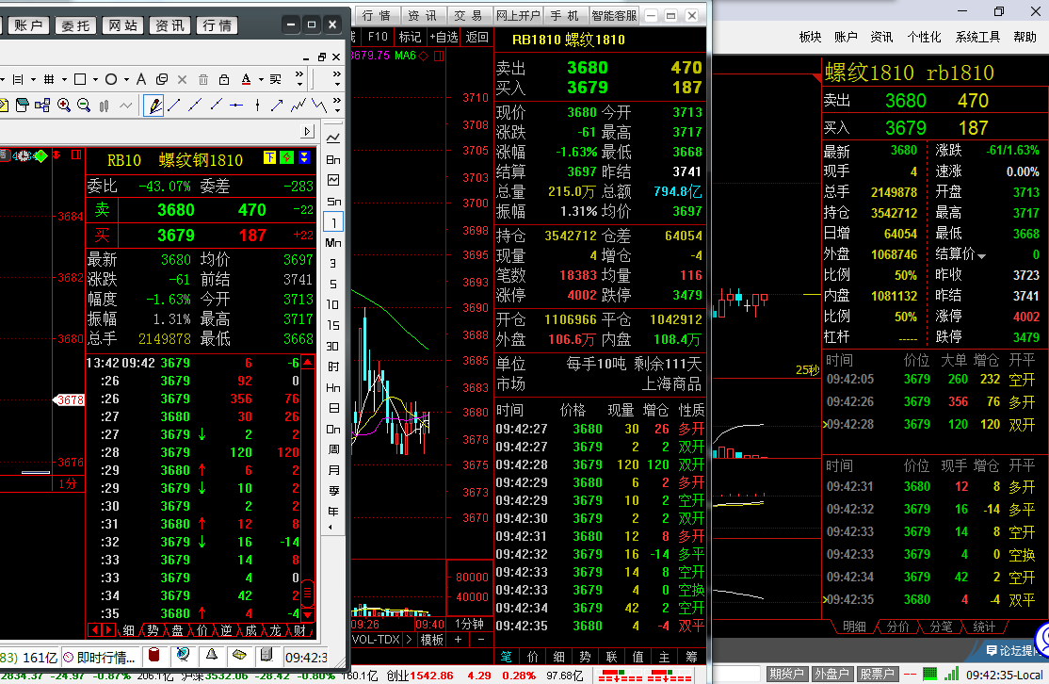Click the minus button beside 模板
Image resolution: width=1049 pixels, height=684 pixels.
click(x=481, y=640)
